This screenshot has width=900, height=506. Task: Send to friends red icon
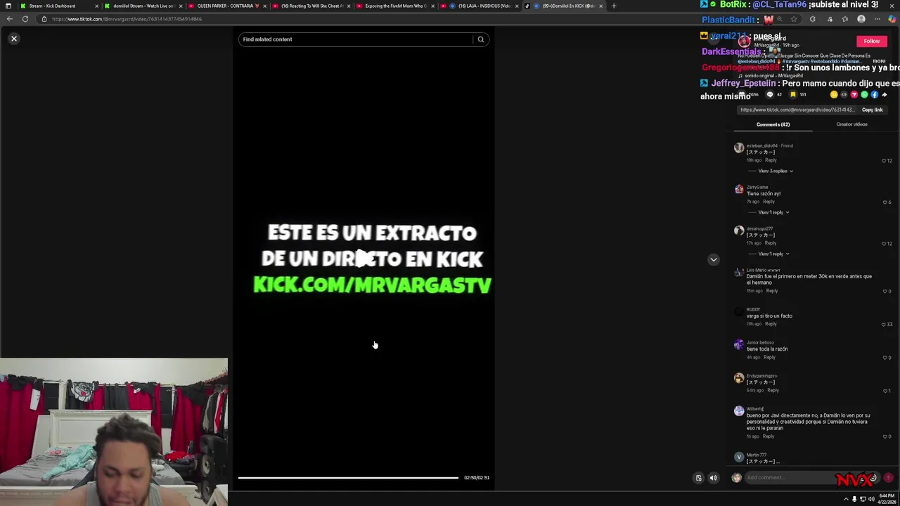pyautogui.click(x=854, y=94)
